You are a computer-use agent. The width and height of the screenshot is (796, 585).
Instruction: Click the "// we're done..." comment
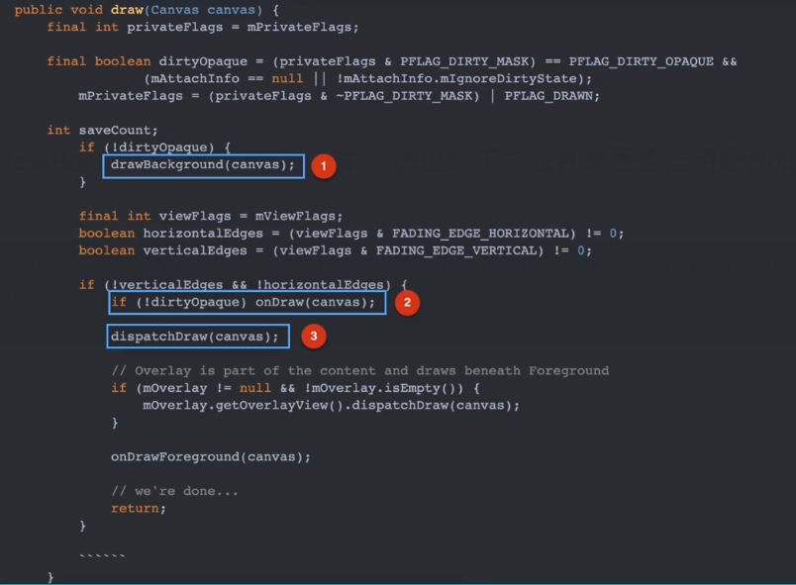pos(174,491)
